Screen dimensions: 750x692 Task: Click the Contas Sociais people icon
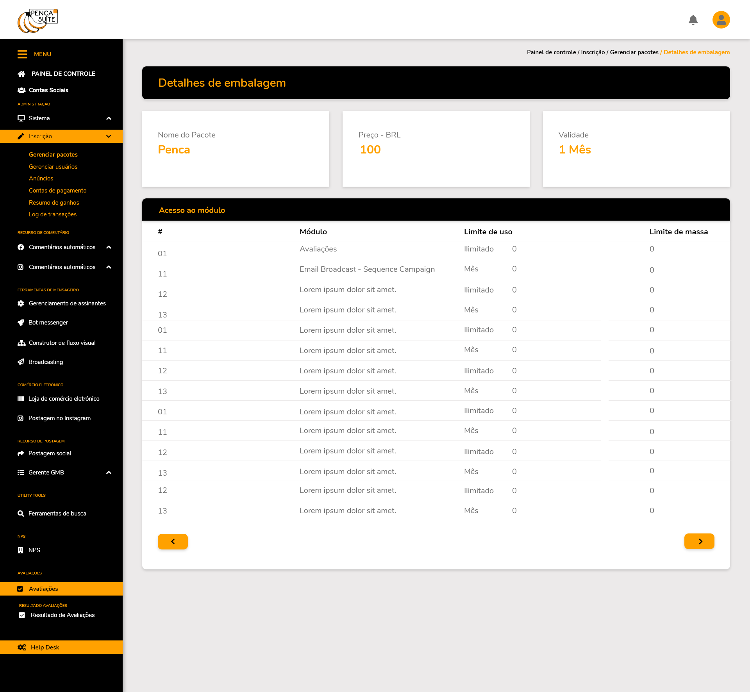(x=21, y=90)
